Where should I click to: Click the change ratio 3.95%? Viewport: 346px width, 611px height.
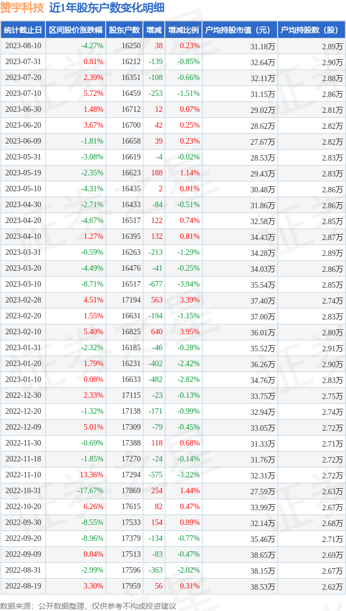tap(190, 332)
